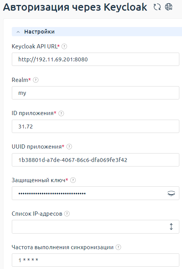
Task: Open the globe language icon in header
Action: [169, 7]
